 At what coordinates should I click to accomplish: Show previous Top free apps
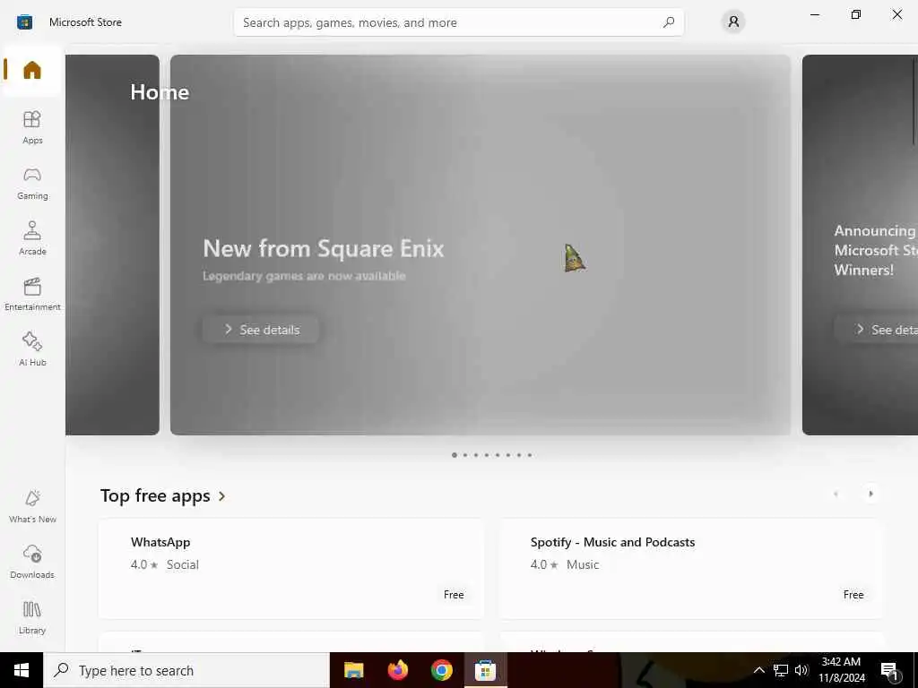836,494
